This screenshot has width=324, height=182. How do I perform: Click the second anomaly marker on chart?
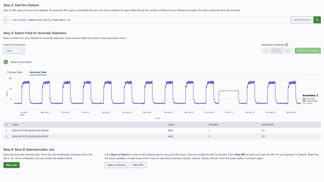(x=238, y=91)
